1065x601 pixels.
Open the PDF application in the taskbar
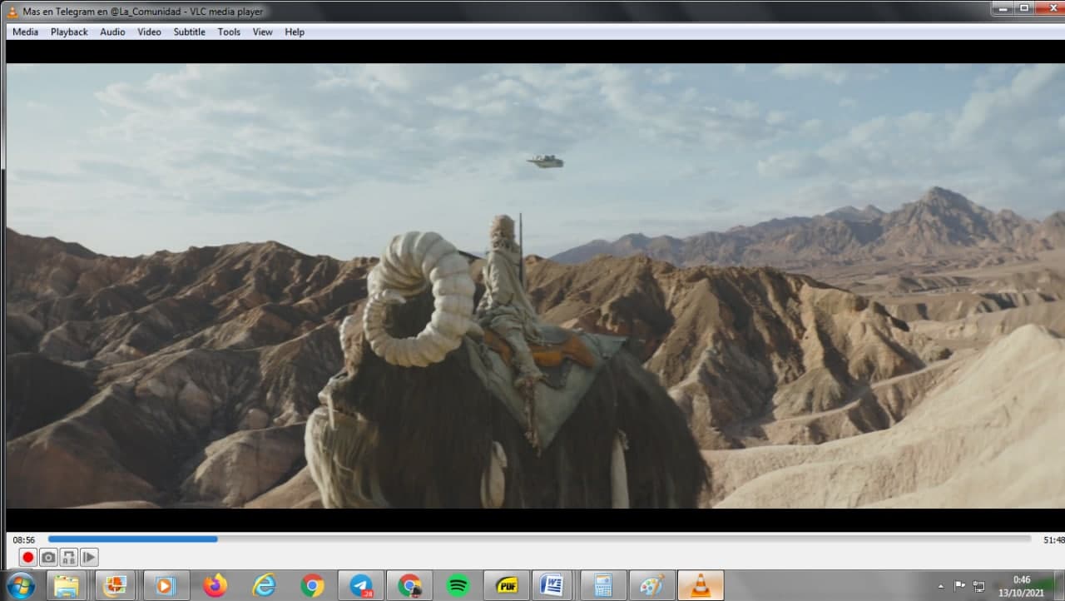[x=507, y=585]
